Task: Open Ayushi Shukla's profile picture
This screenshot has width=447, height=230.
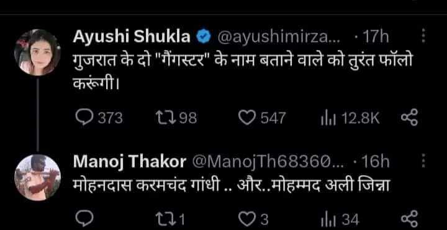Action: [x=37, y=53]
